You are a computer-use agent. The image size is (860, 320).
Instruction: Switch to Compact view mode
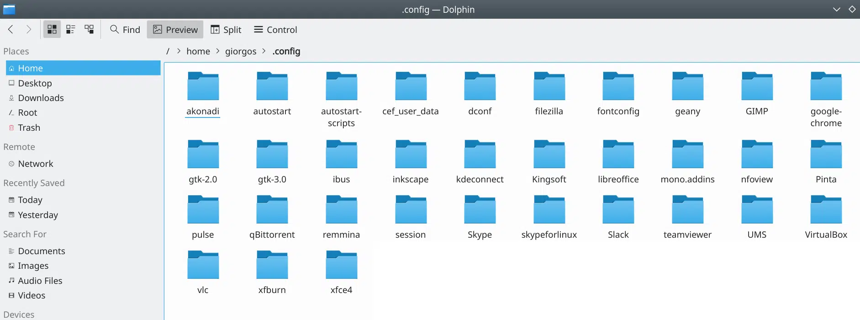tap(70, 29)
